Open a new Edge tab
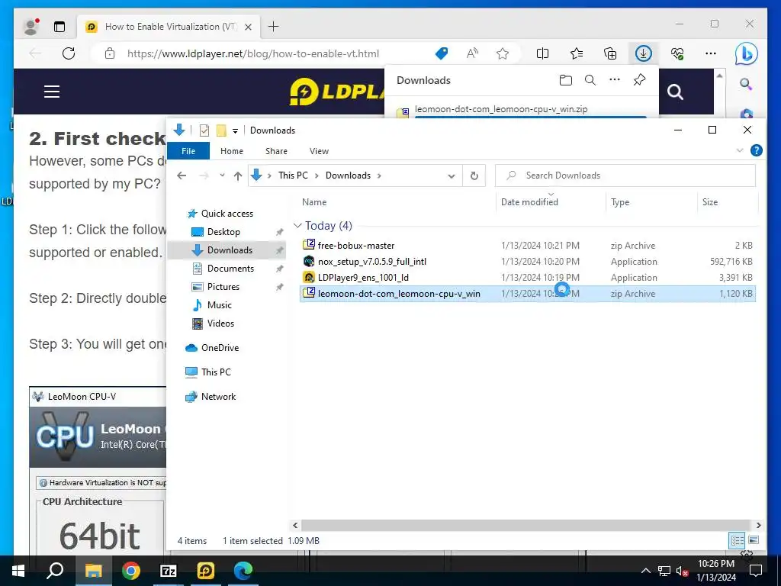 click(274, 27)
